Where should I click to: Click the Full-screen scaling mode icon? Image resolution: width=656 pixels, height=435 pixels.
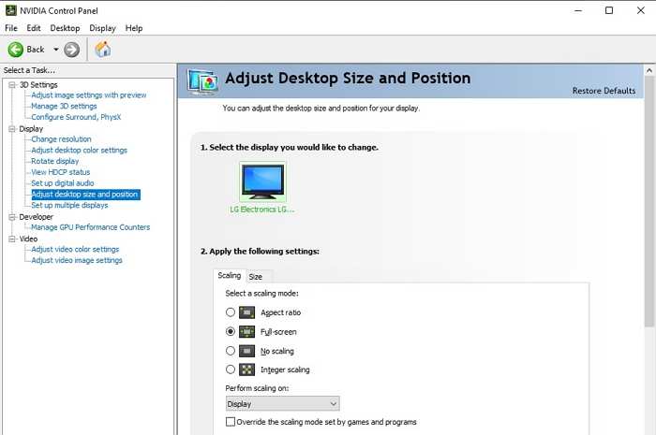tap(246, 331)
